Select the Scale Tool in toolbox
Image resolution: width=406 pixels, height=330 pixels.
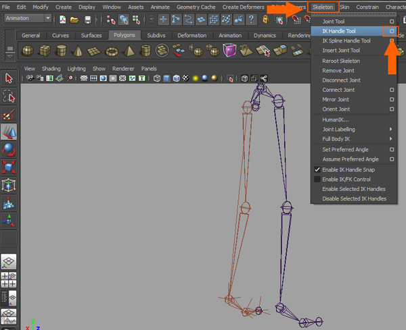(9, 167)
